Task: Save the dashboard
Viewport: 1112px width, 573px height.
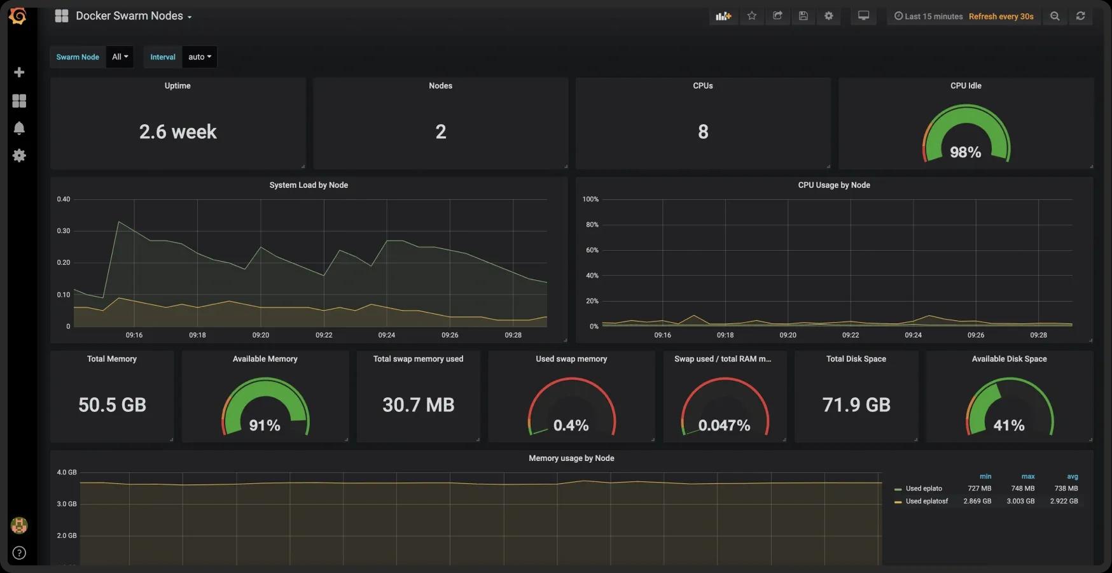Action: pyautogui.click(x=803, y=17)
